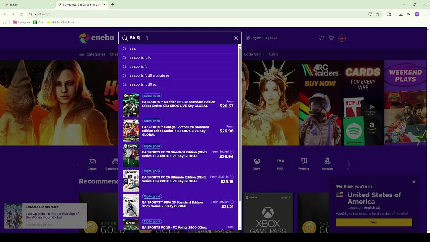The width and height of the screenshot is (430, 242).
Task: Open the browser apps grid icon
Action: coord(5,23)
